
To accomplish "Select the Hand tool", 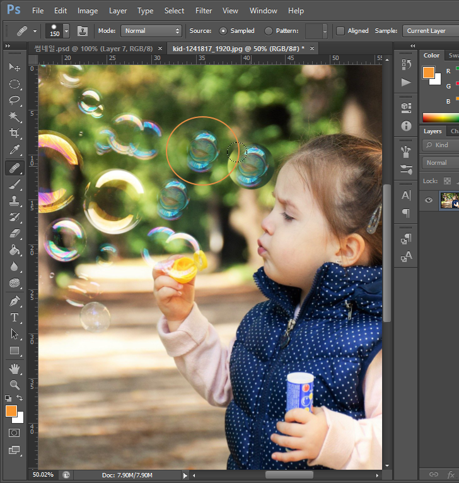I will tap(14, 369).
